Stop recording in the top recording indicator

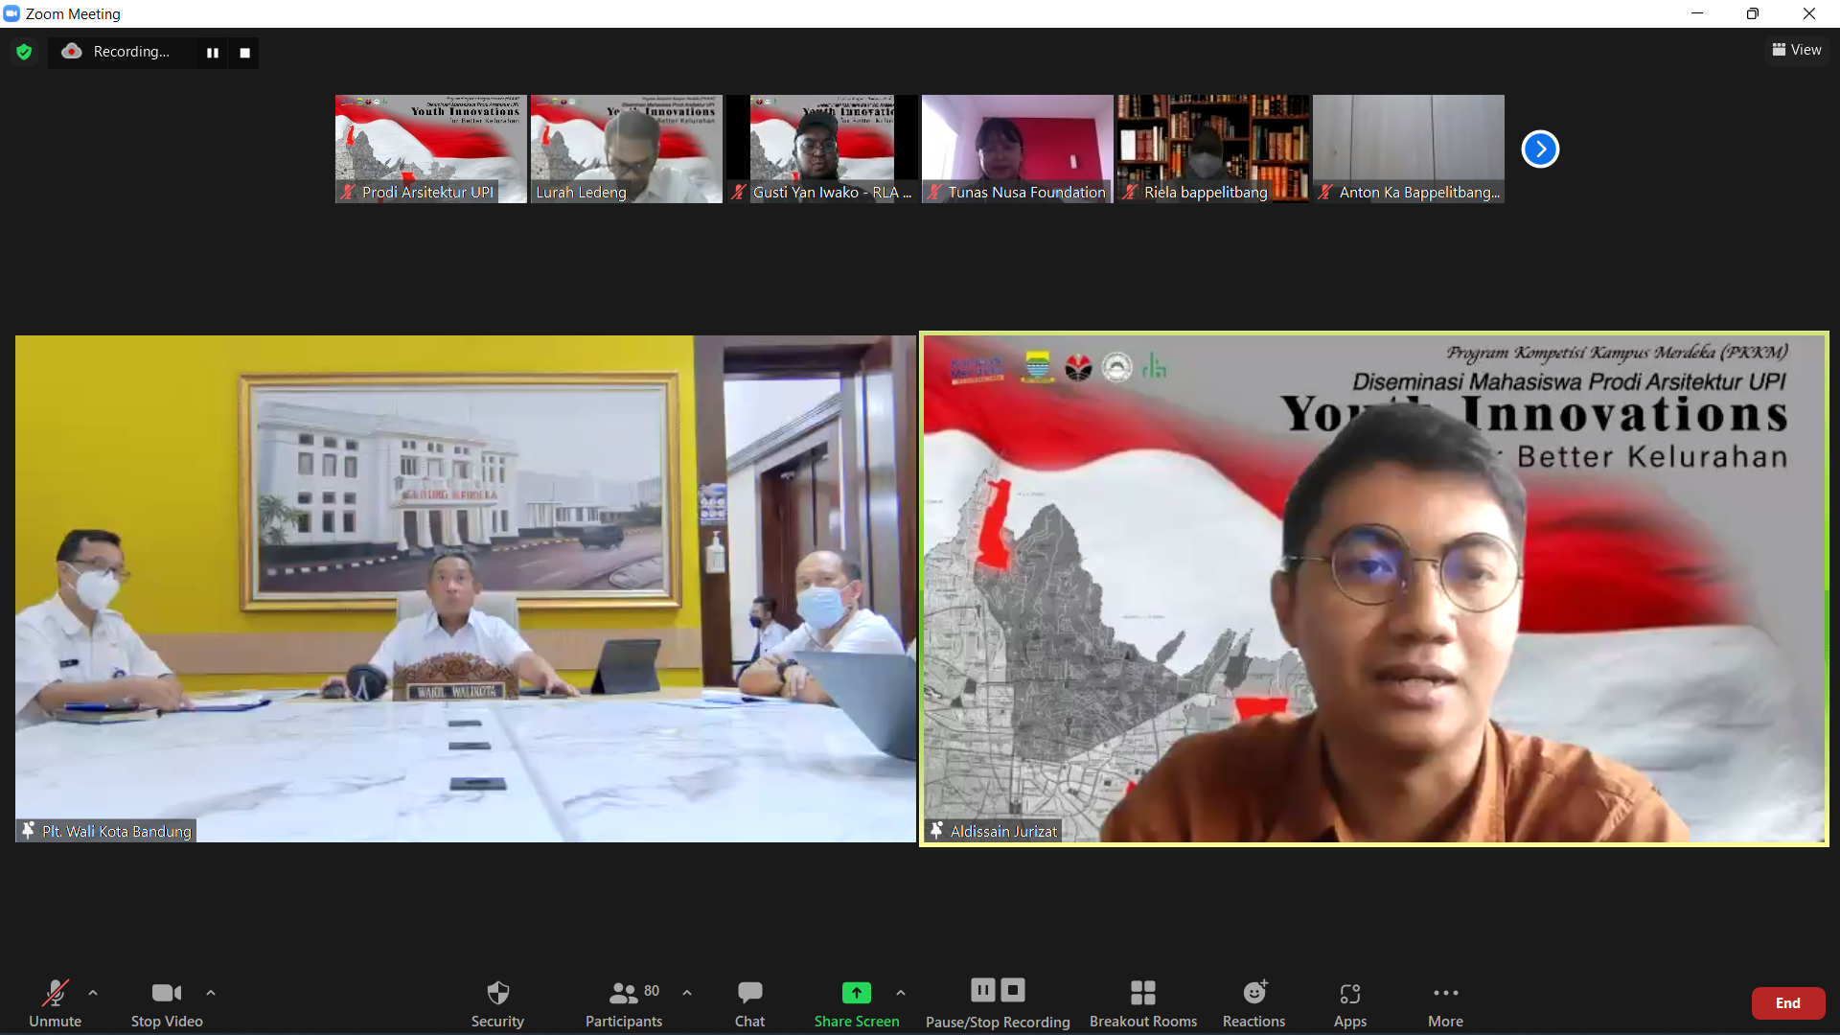click(244, 53)
